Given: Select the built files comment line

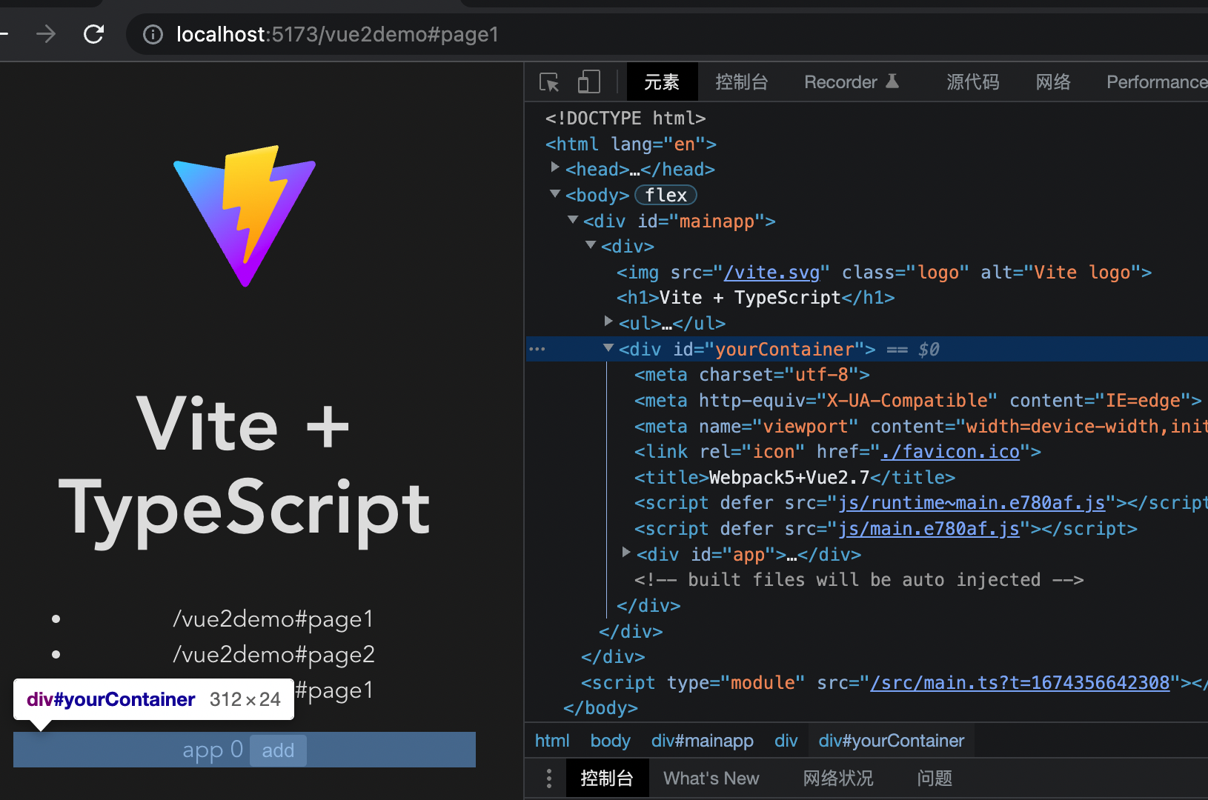Looking at the screenshot, I should (859, 580).
